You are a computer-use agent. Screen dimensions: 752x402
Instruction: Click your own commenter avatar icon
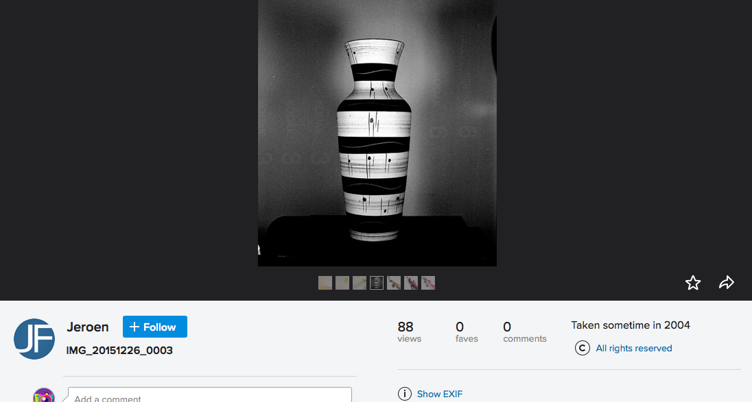44,395
